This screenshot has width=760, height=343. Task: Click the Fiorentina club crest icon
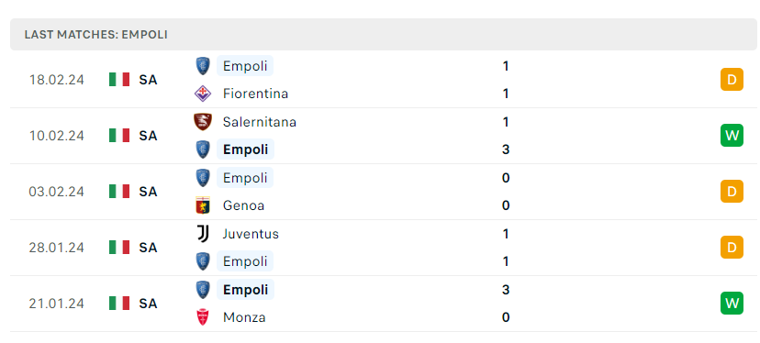[203, 94]
